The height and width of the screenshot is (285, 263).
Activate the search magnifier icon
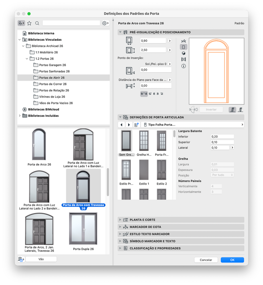(x=37, y=23)
